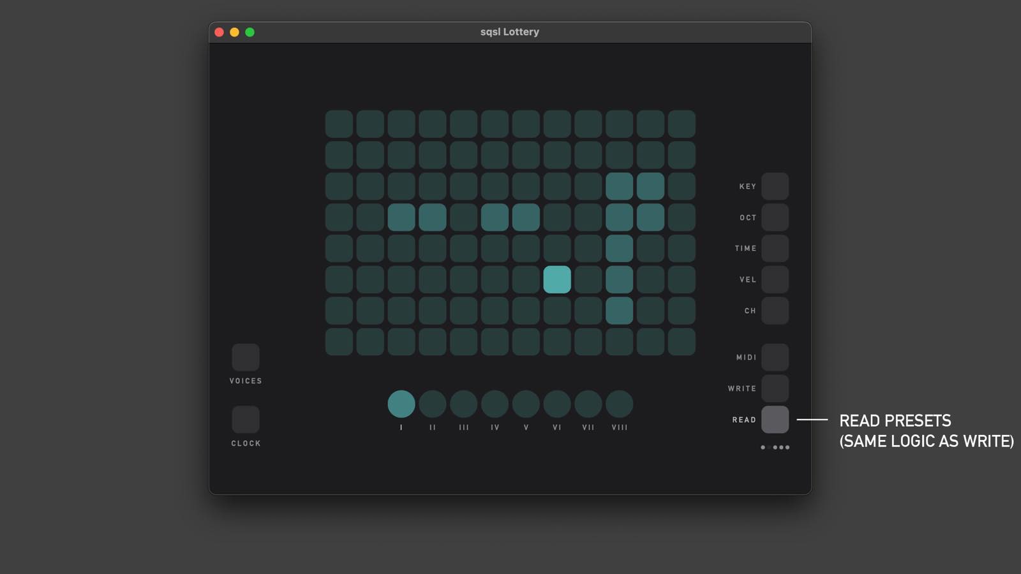Click the three-dot page indicator below READ
This screenshot has width=1021, height=574.
[781, 447]
